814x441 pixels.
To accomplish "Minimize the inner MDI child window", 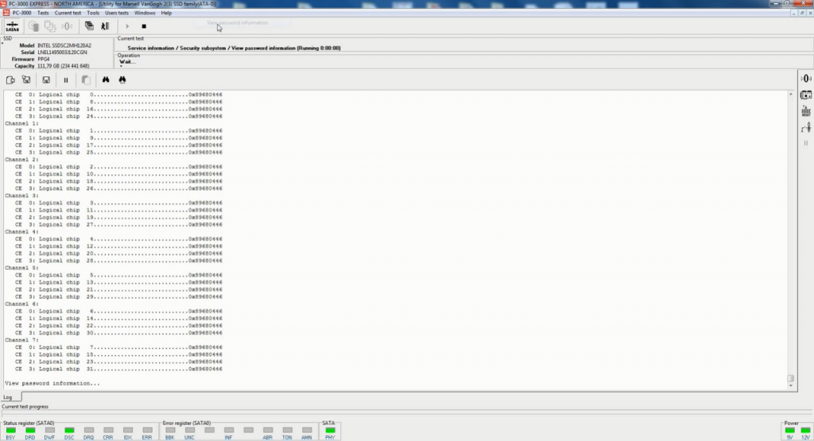I will 794,13.
